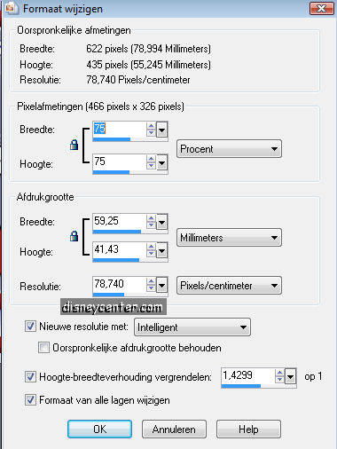Click the blue slider bar under print Hoogte
This screenshot has height=449, width=337.
(x=116, y=260)
